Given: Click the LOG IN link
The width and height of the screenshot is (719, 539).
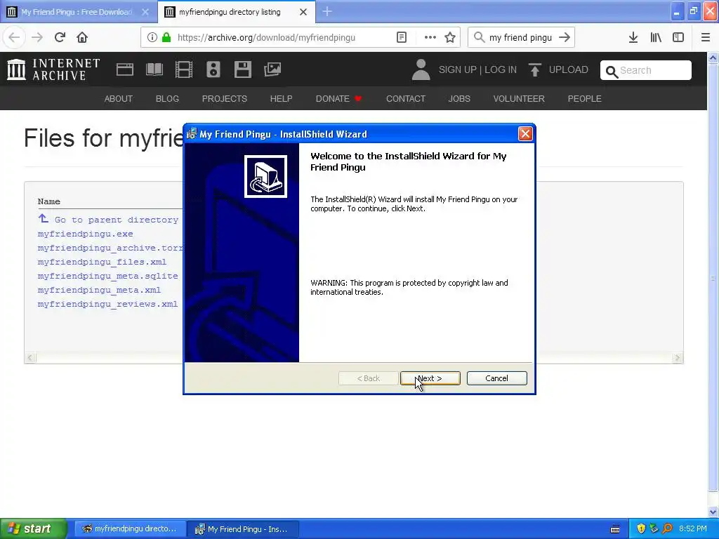Looking at the screenshot, I should point(501,69).
